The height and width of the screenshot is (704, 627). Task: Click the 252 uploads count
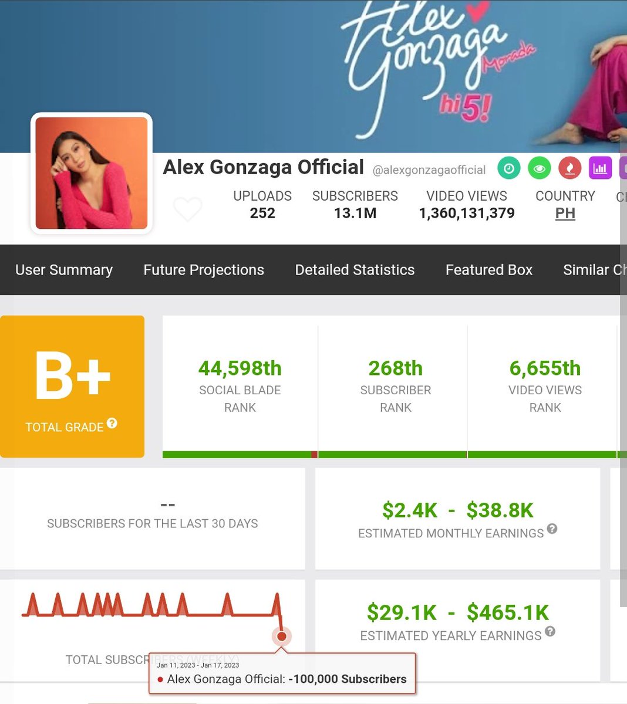tap(262, 213)
